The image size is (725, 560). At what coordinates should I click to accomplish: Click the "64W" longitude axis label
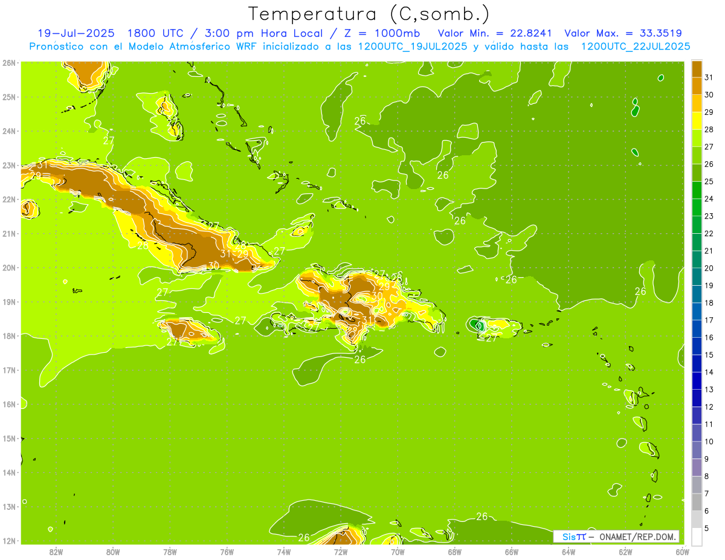569,551
